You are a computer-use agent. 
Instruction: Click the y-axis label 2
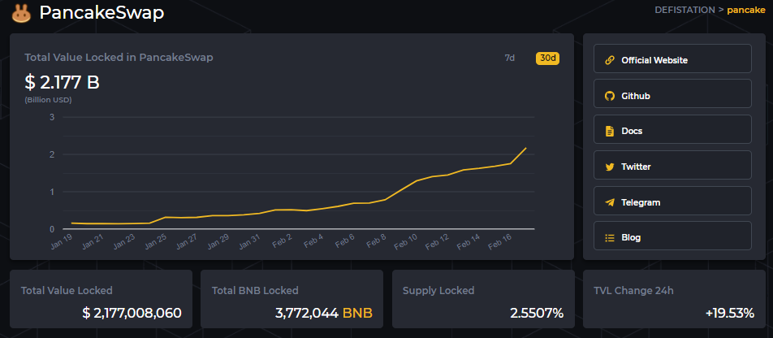tap(52, 154)
